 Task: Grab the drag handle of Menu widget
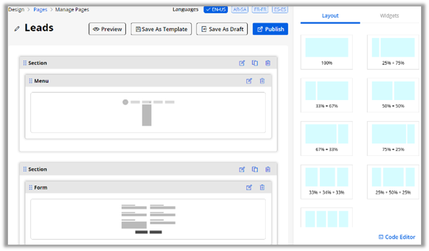click(31, 81)
